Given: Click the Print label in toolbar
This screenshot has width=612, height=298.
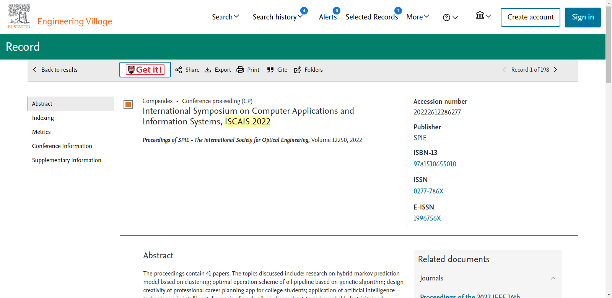Looking at the screenshot, I should point(253,70).
